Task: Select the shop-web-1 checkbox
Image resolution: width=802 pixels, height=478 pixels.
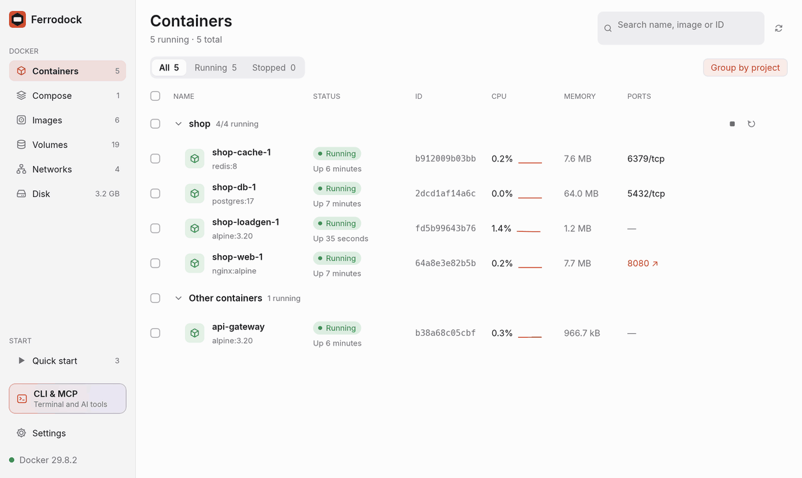Action: tap(155, 263)
